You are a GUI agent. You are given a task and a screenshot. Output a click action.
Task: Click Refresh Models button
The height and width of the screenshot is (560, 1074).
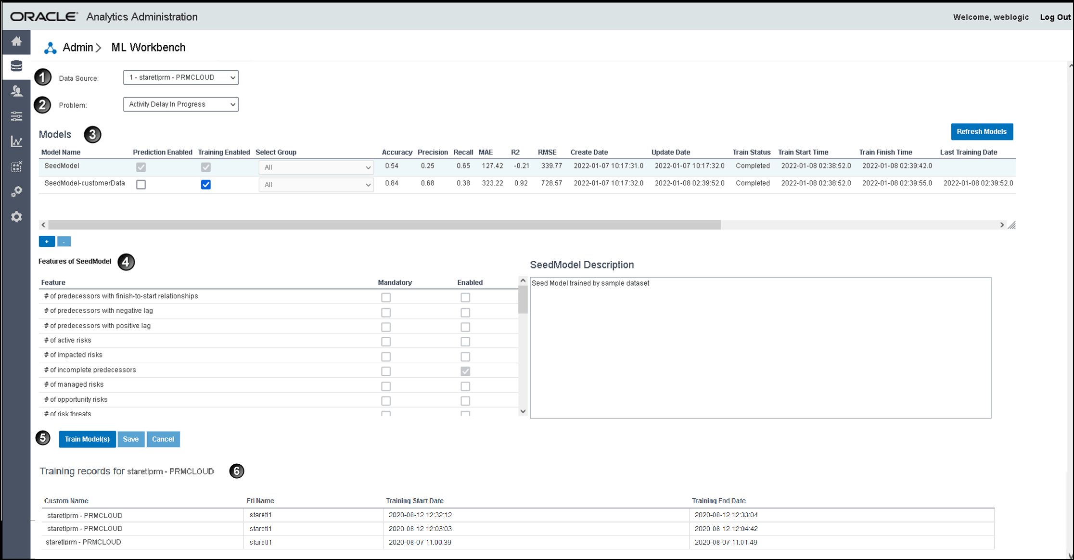[x=982, y=132]
